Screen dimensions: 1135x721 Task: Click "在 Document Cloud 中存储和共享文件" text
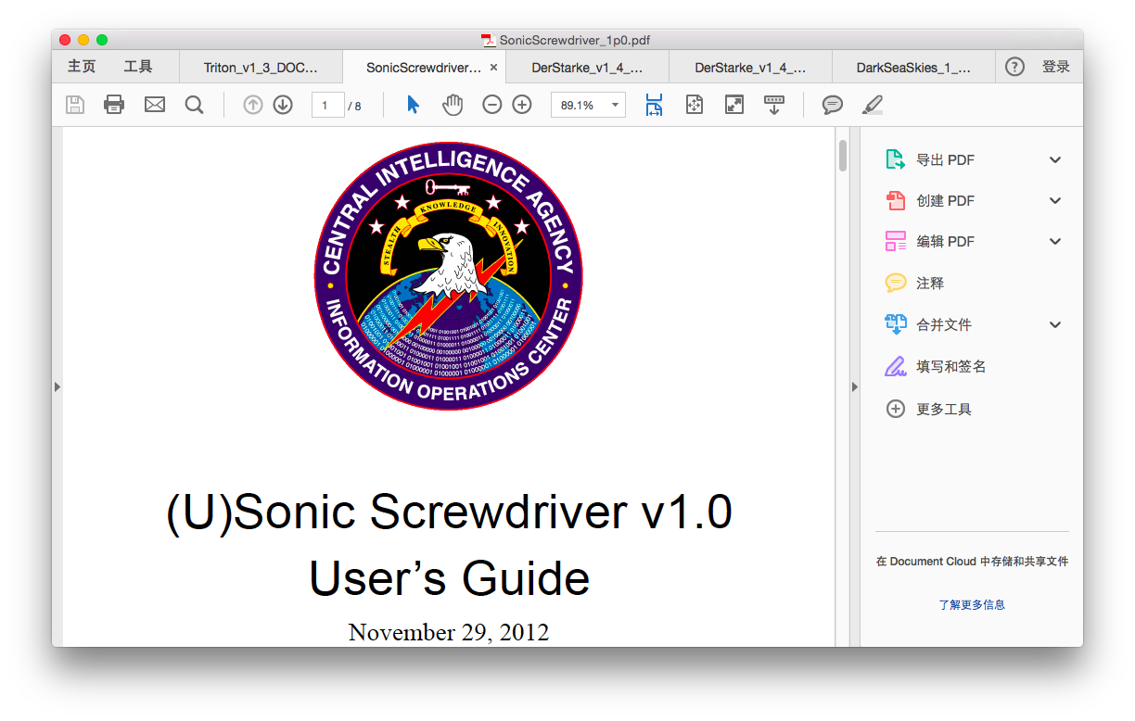972,562
